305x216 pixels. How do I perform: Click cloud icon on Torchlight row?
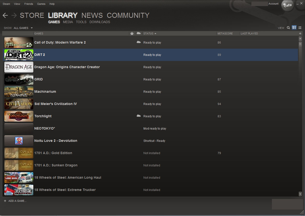(138, 116)
